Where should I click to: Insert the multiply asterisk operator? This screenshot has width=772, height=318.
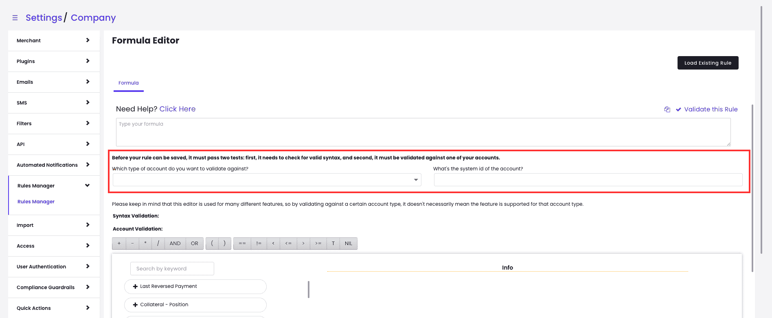[x=145, y=244]
